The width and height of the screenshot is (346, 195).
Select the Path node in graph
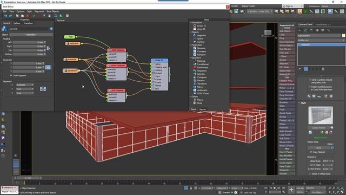tap(70, 37)
